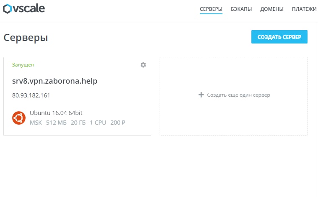This screenshot has width=318, height=197.
Task: Click the IP address 80.93.182.161
Action: 31,95
